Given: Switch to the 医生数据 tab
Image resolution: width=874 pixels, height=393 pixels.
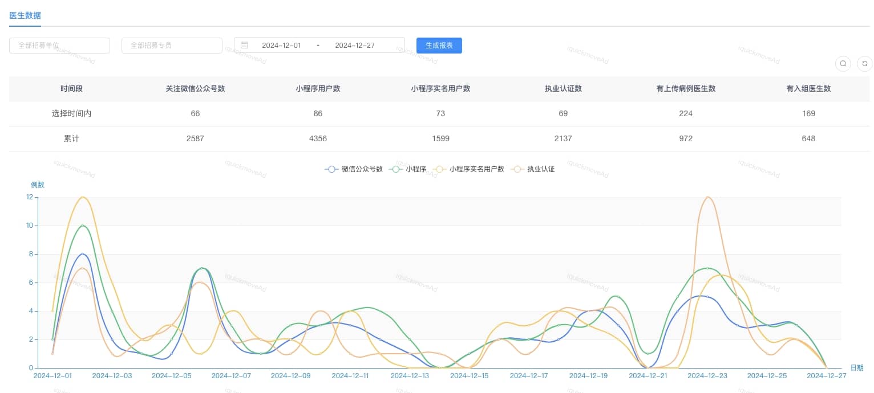Looking at the screenshot, I should click(x=25, y=15).
